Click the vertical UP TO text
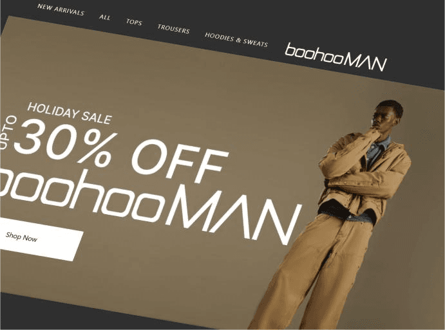Viewport: 445px width, 330px height. pos(7,133)
